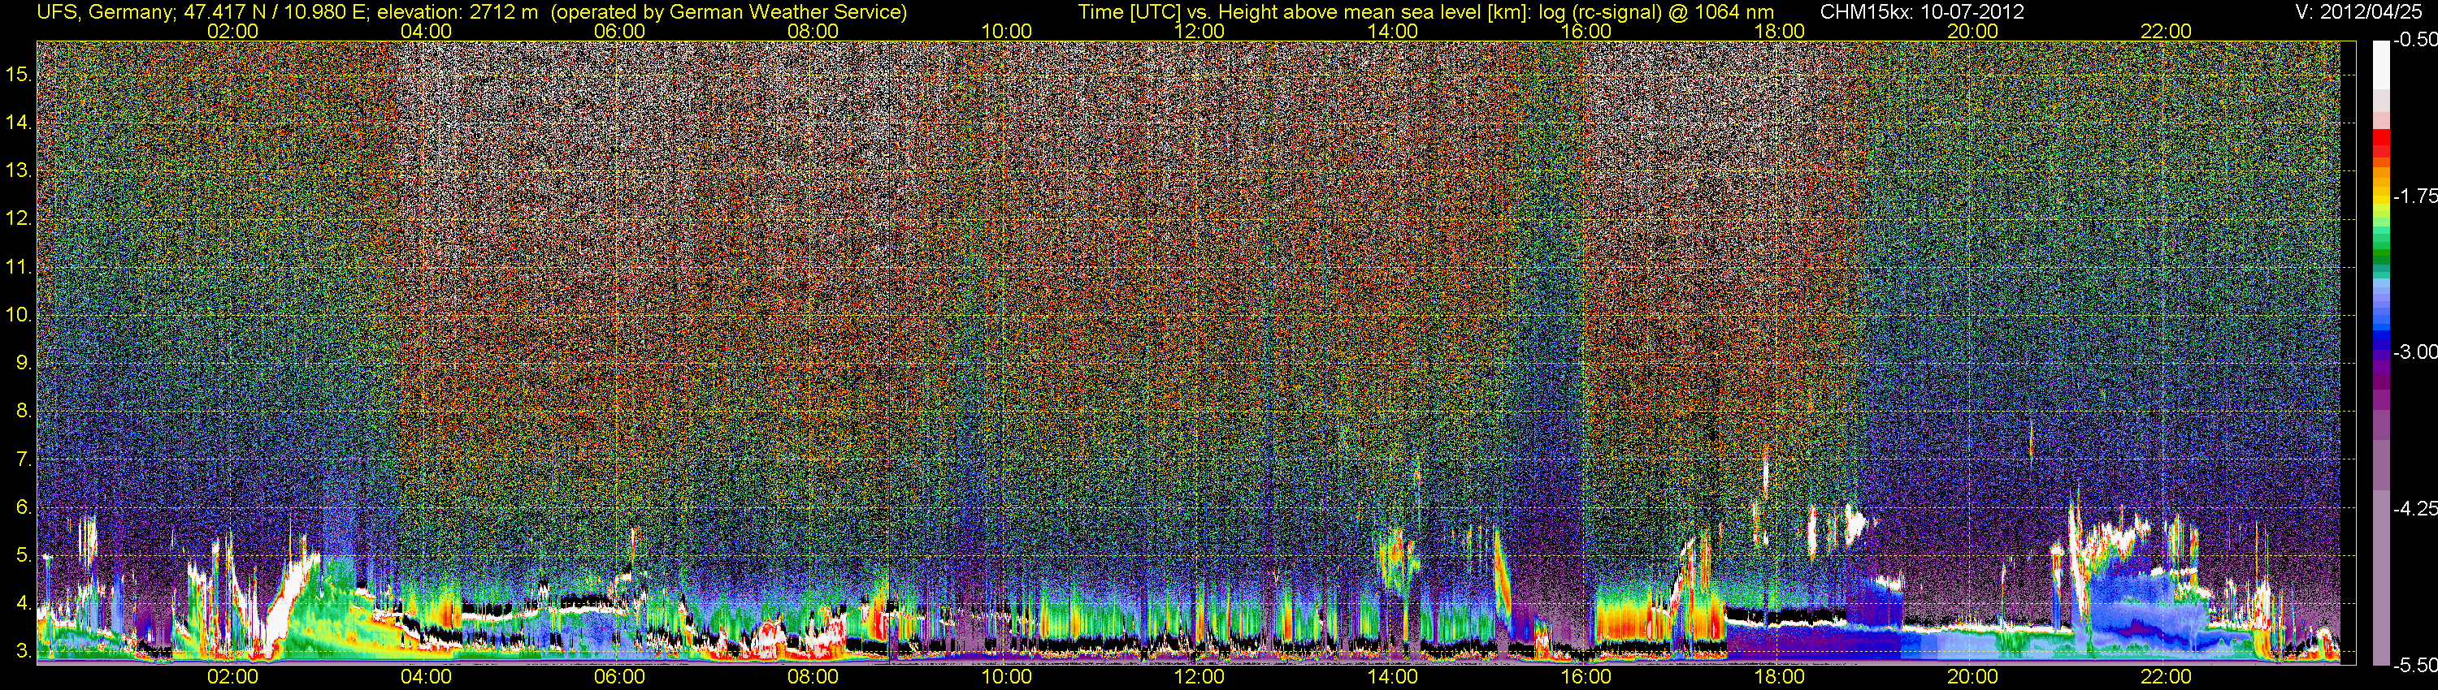
Task: Click the station title starting "UFS, Germany"
Action: tap(471, 12)
